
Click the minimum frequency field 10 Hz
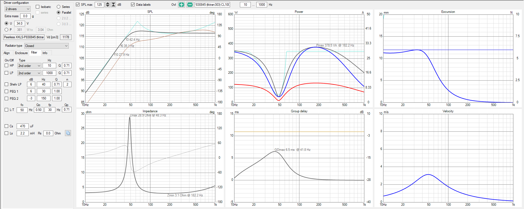tap(245, 5)
